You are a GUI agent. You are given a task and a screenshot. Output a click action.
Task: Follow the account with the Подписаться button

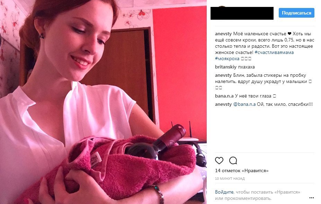coord(296,13)
